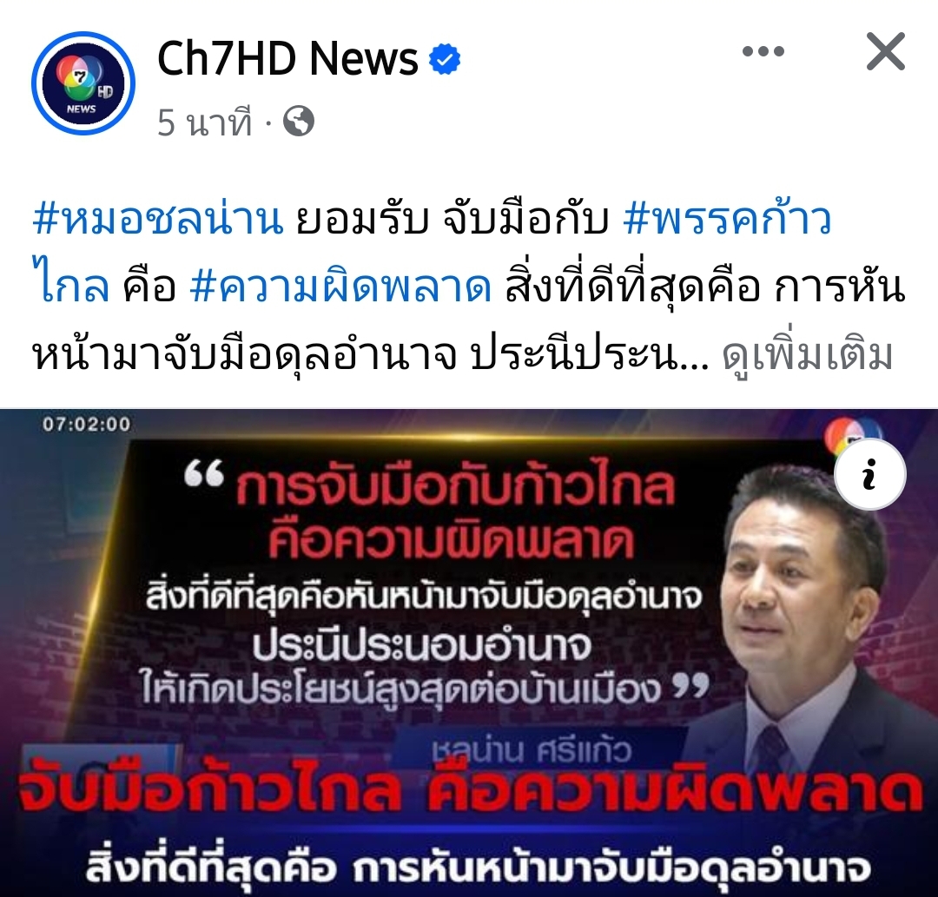Open the #พรรคก้าว hashtag on first line

pos(727,220)
